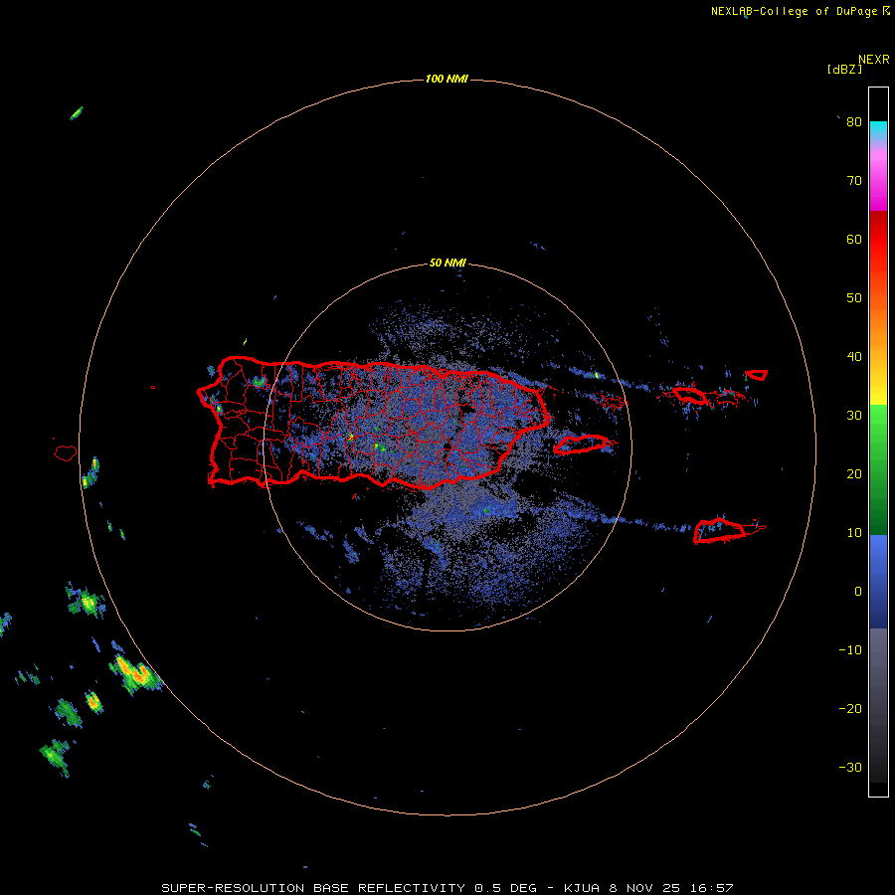Click the [dBZ] unit label
The image size is (895, 895).
pyautogui.click(x=844, y=69)
